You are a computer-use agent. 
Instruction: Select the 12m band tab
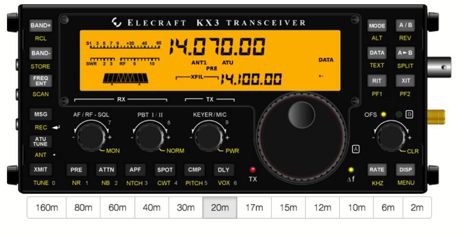(x=322, y=207)
